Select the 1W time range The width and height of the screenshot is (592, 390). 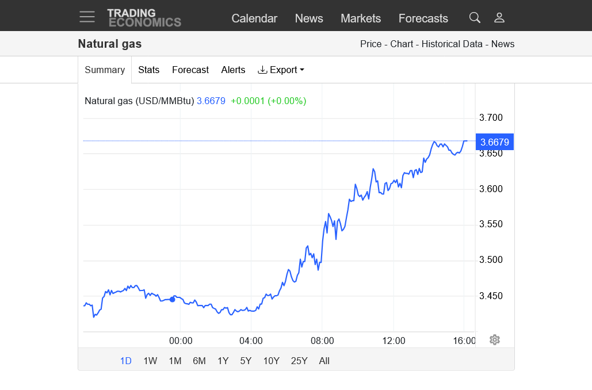coord(150,361)
